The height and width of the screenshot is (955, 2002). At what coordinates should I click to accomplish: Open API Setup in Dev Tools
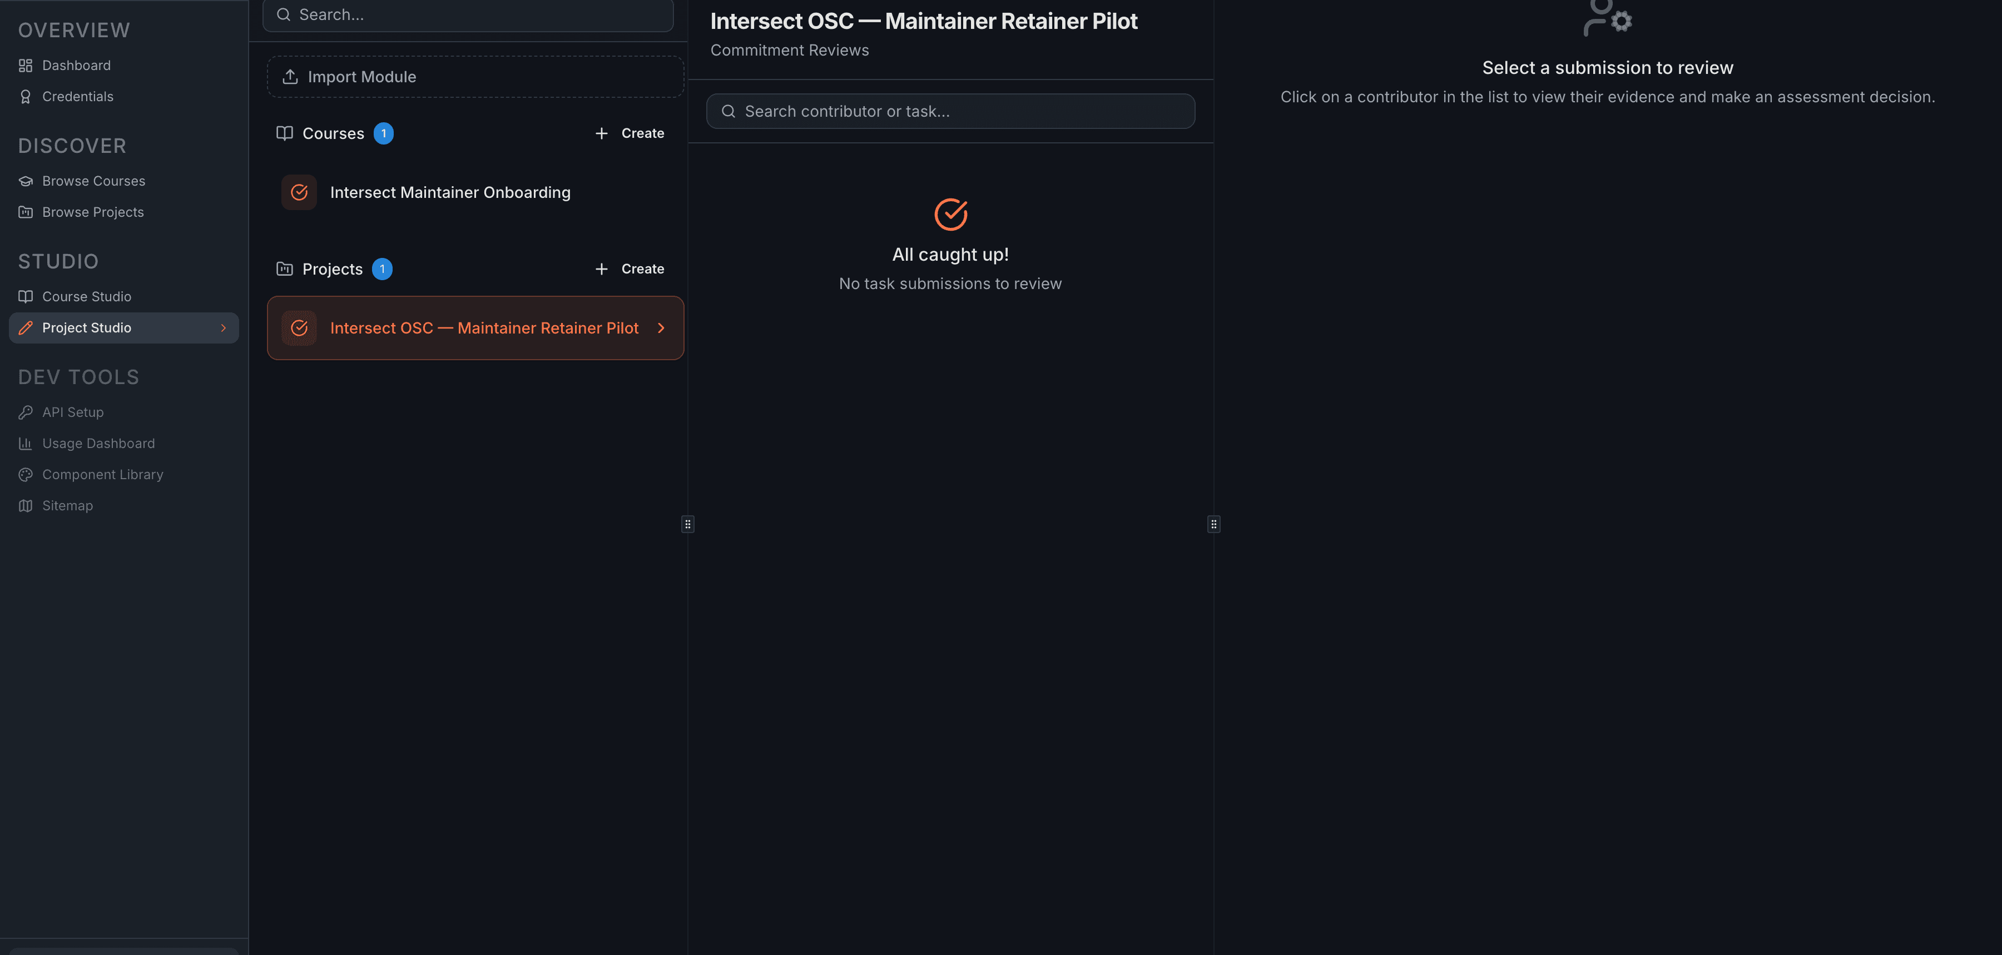[72, 412]
